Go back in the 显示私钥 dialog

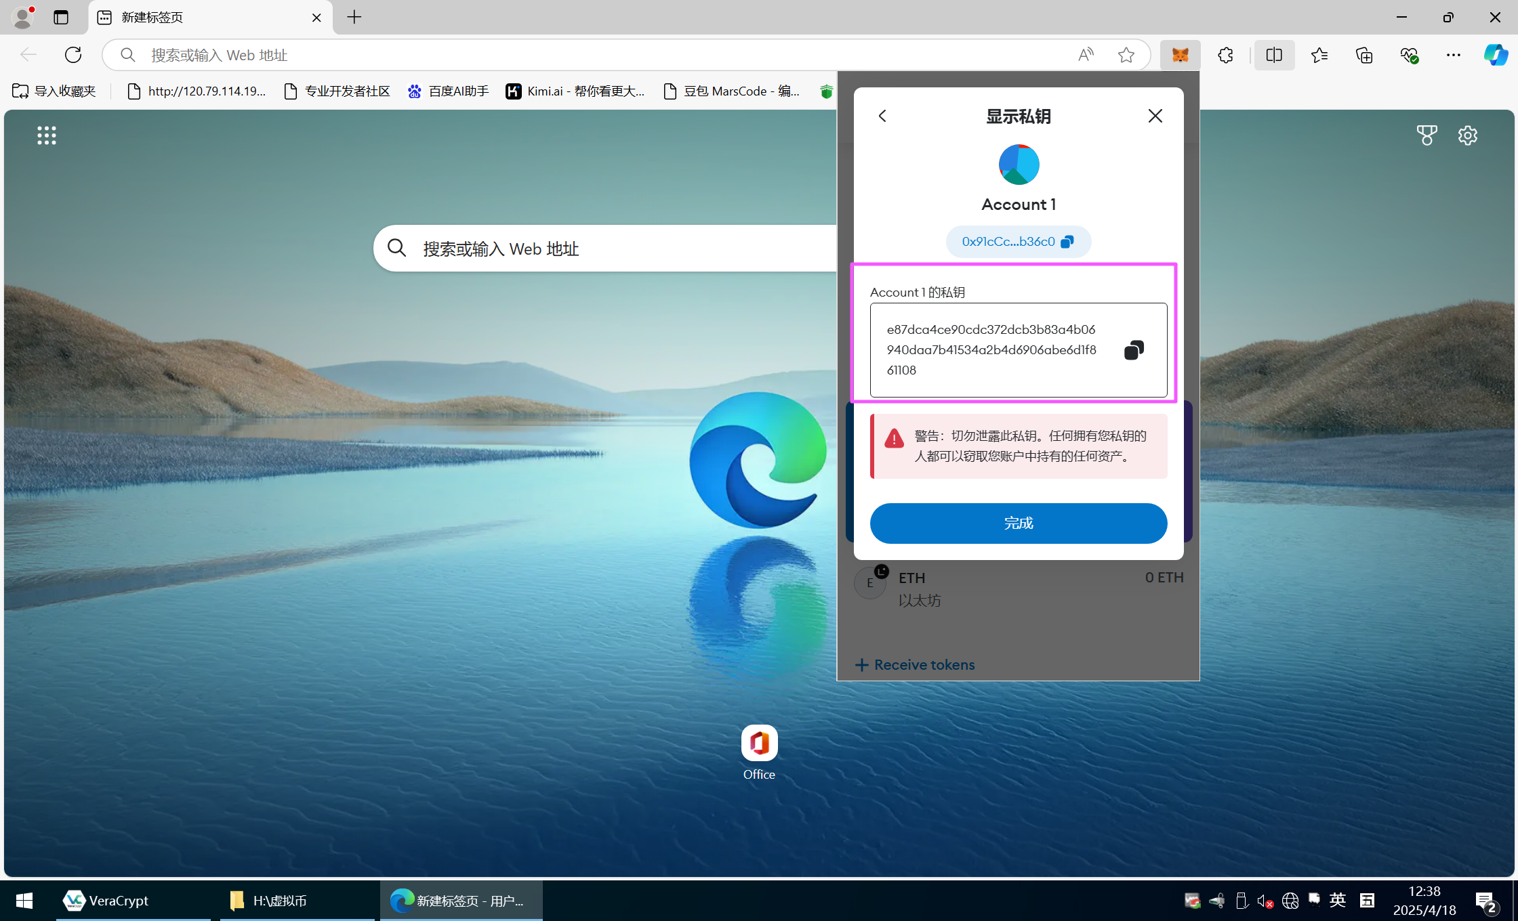pos(882,116)
